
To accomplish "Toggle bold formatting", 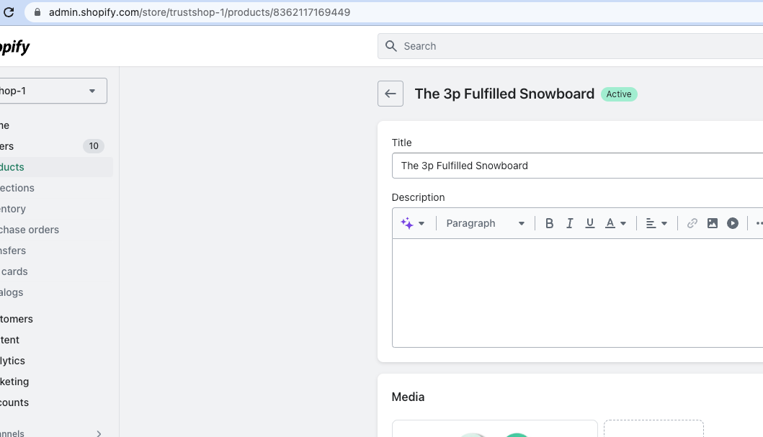I will (x=549, y=223).
